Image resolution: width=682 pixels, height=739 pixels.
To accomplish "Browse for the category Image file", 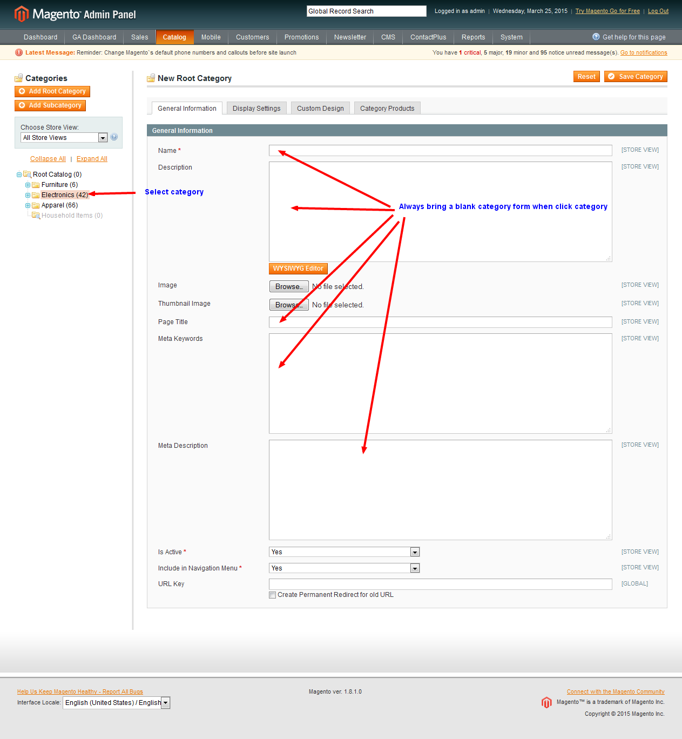I will click(x=289, y=286).
